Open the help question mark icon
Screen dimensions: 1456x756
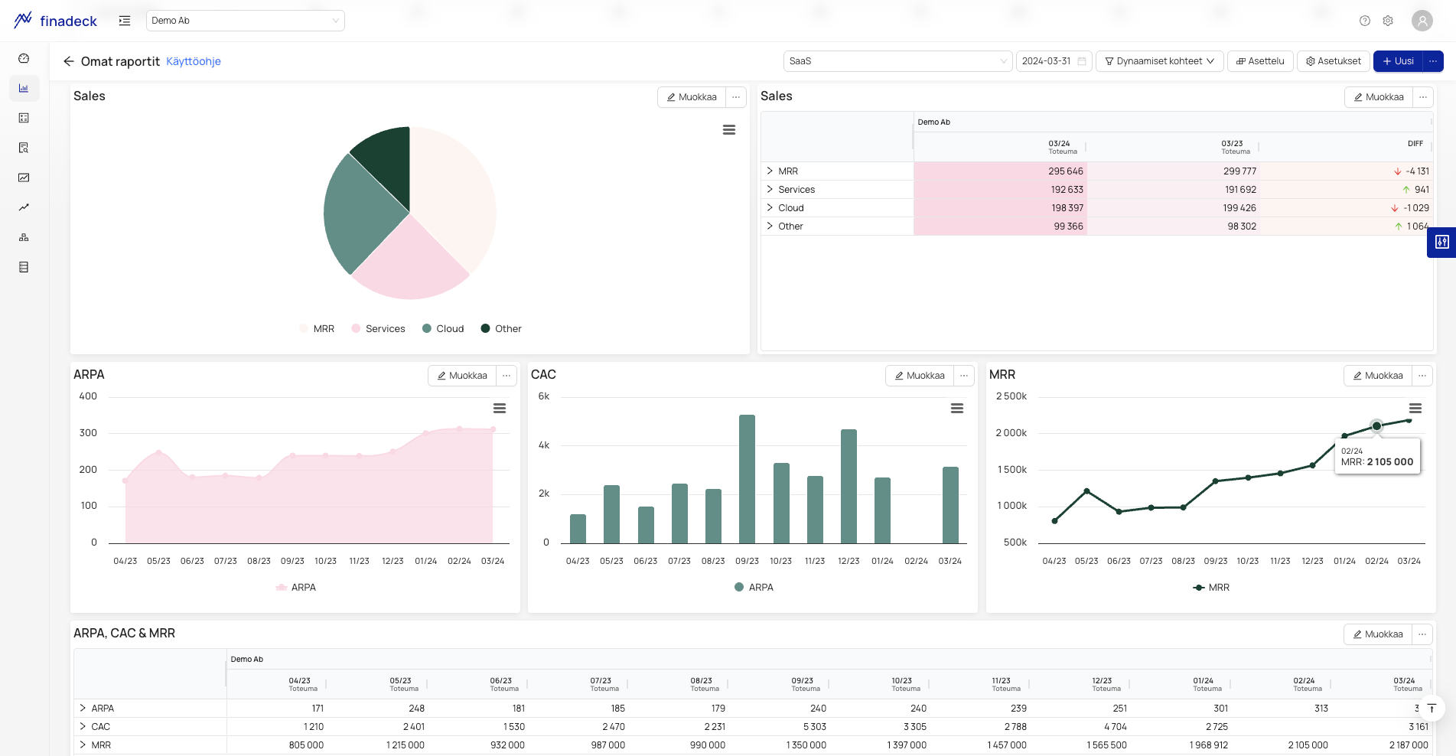(x=1364, y=21)
